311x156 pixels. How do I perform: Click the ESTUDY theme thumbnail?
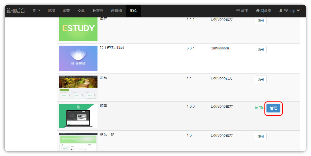(78, 29)
